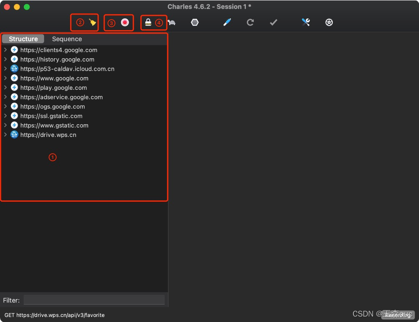This screenshot has width=419, height=322.
Task: Select the https://ssl.gstatic.com host row
Action: click(x=84, y=116)
